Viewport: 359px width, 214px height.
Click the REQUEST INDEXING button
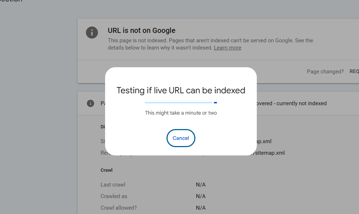click(354, 71)
